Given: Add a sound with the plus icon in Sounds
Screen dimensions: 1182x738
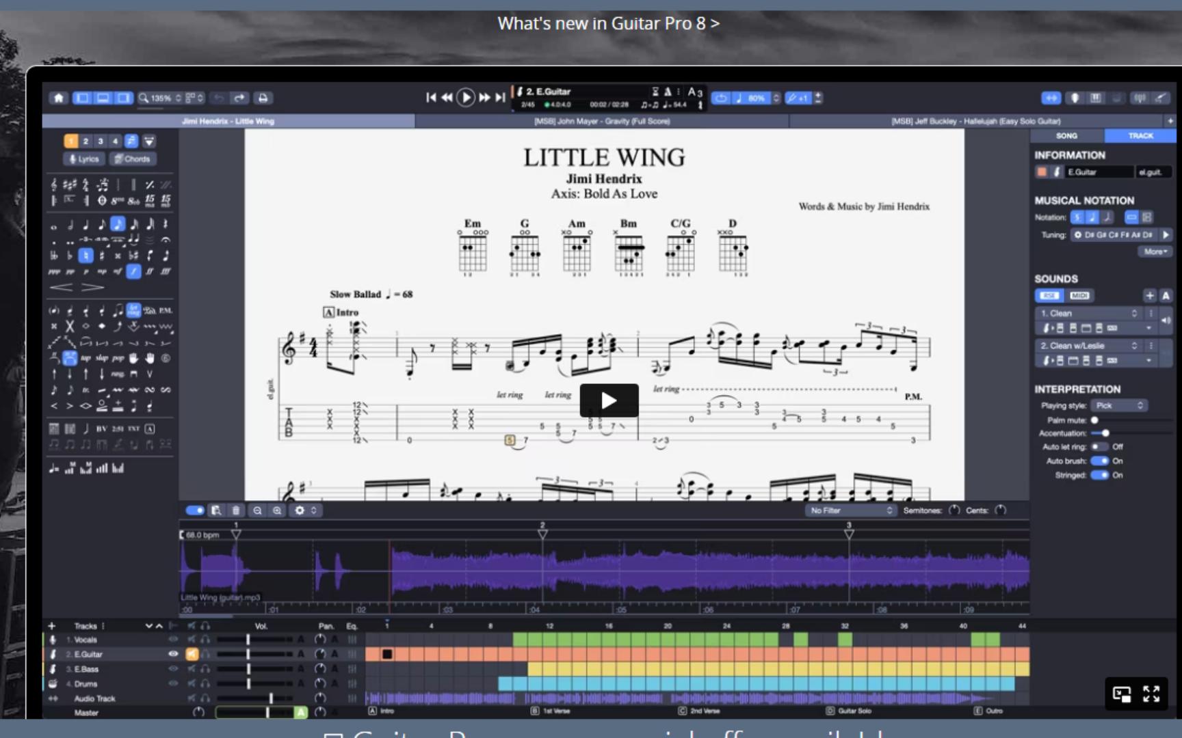Looking at the screenshot, I should [x=1150, y=296].
